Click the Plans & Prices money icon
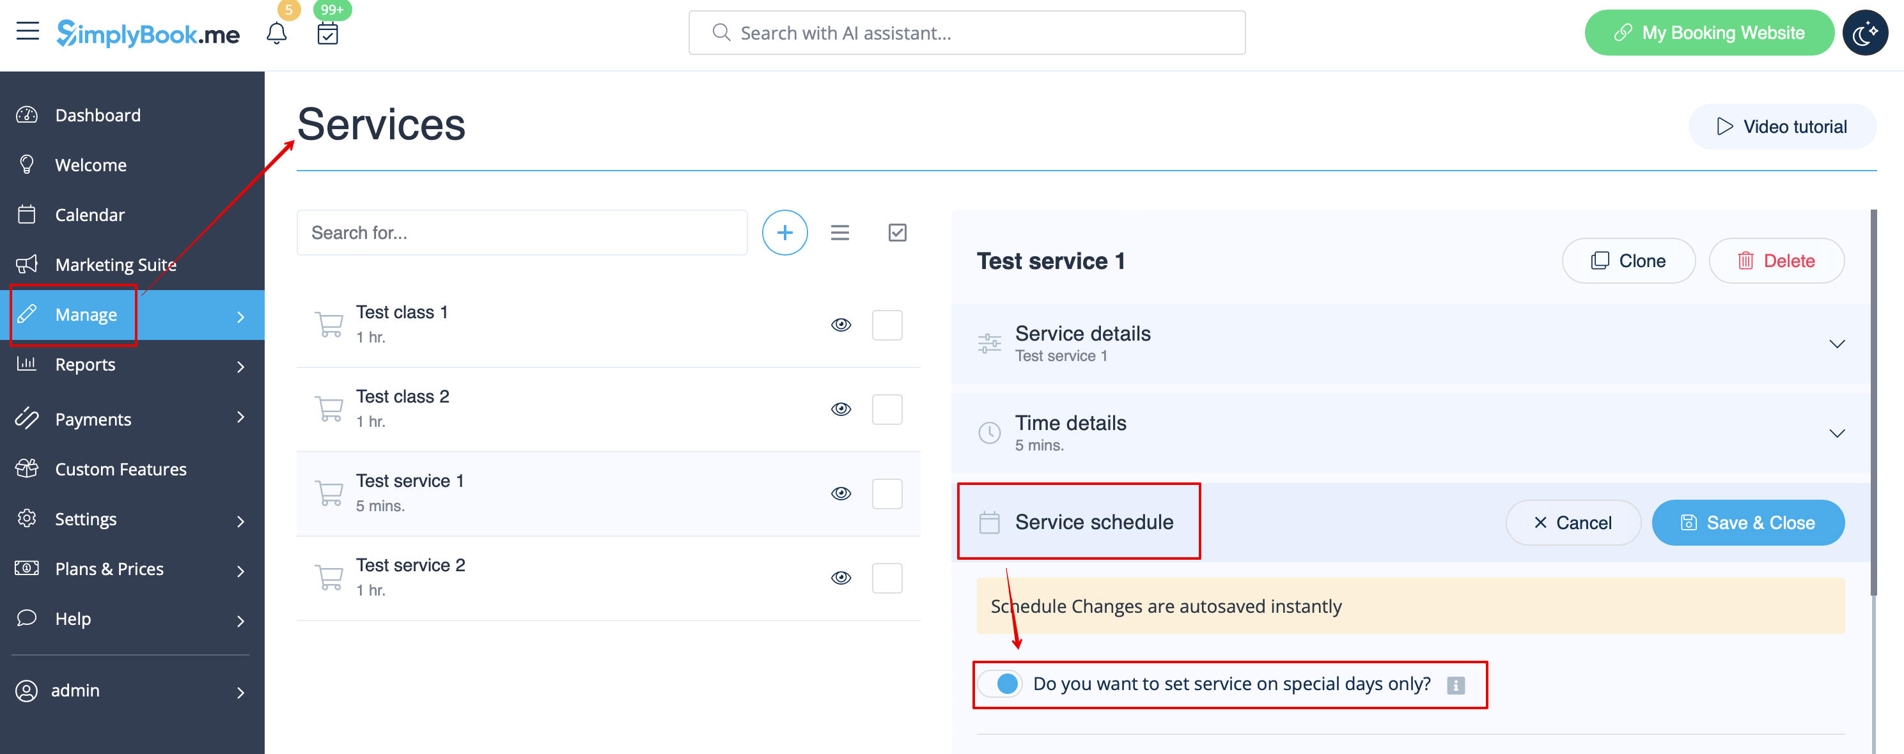The width and height of the screenshot is (1904, 754). click(x=27, y=568)
